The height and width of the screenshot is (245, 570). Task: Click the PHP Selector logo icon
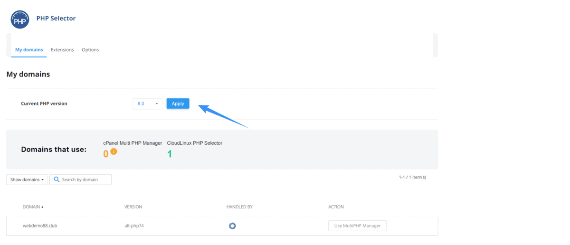20,19
